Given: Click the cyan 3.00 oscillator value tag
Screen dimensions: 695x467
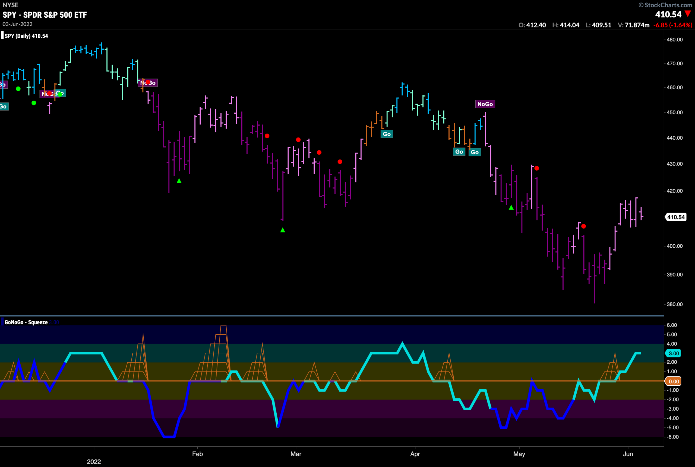Looking at the screenshot, I should click(x=673, y=353).
